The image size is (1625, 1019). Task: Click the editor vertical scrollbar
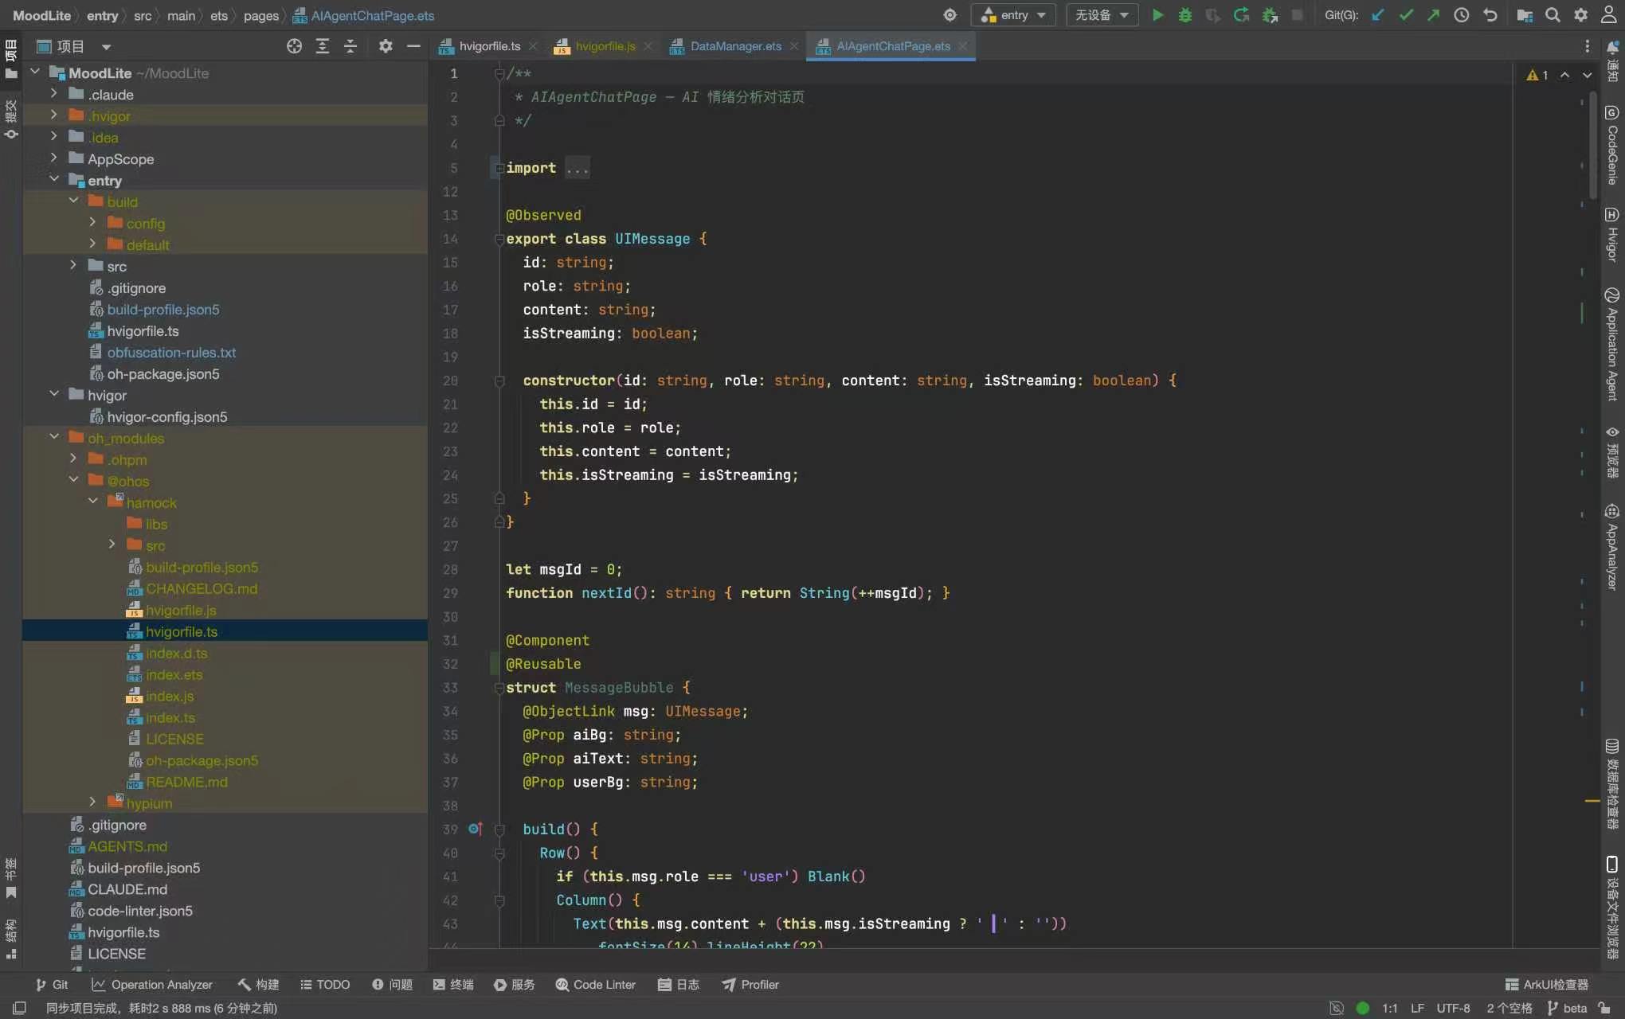[1593, 143]
